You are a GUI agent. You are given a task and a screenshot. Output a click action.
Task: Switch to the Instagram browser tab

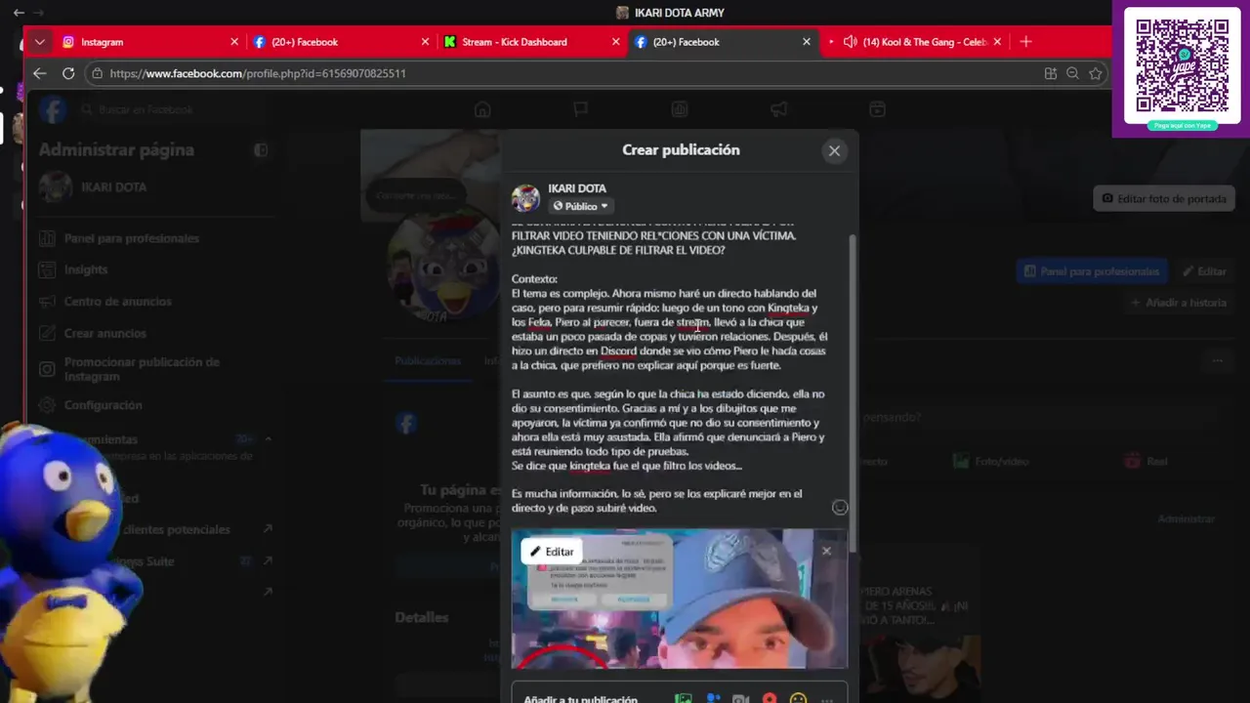pos(146,42)
